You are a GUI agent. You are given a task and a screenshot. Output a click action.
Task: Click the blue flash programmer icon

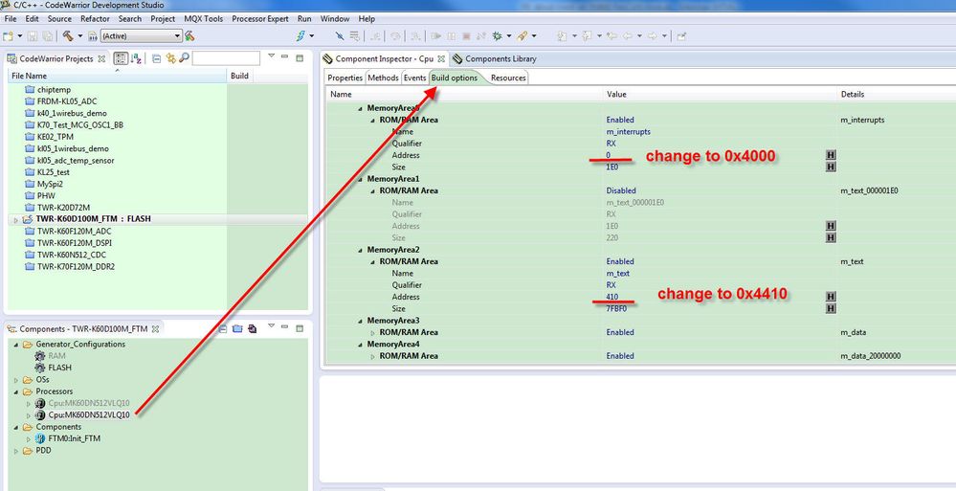pos(300,36)
